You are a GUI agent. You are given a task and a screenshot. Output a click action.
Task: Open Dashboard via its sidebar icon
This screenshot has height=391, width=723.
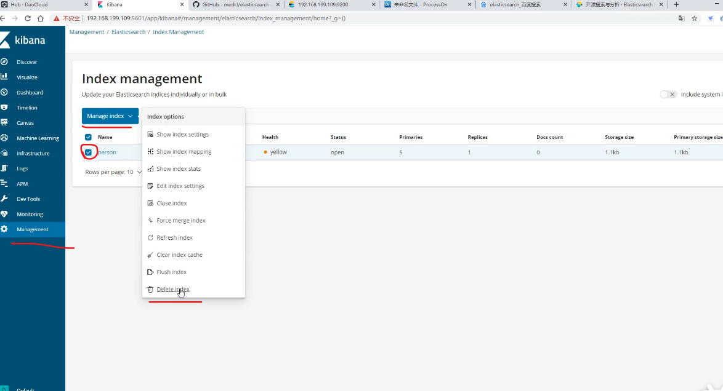4,92
